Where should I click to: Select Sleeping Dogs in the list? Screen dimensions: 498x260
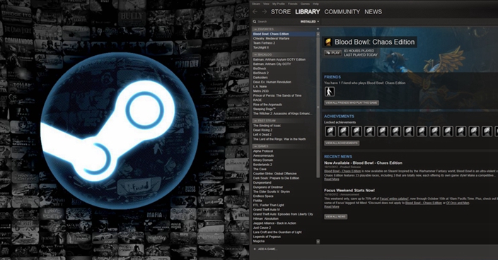click(x=265, y=109)
